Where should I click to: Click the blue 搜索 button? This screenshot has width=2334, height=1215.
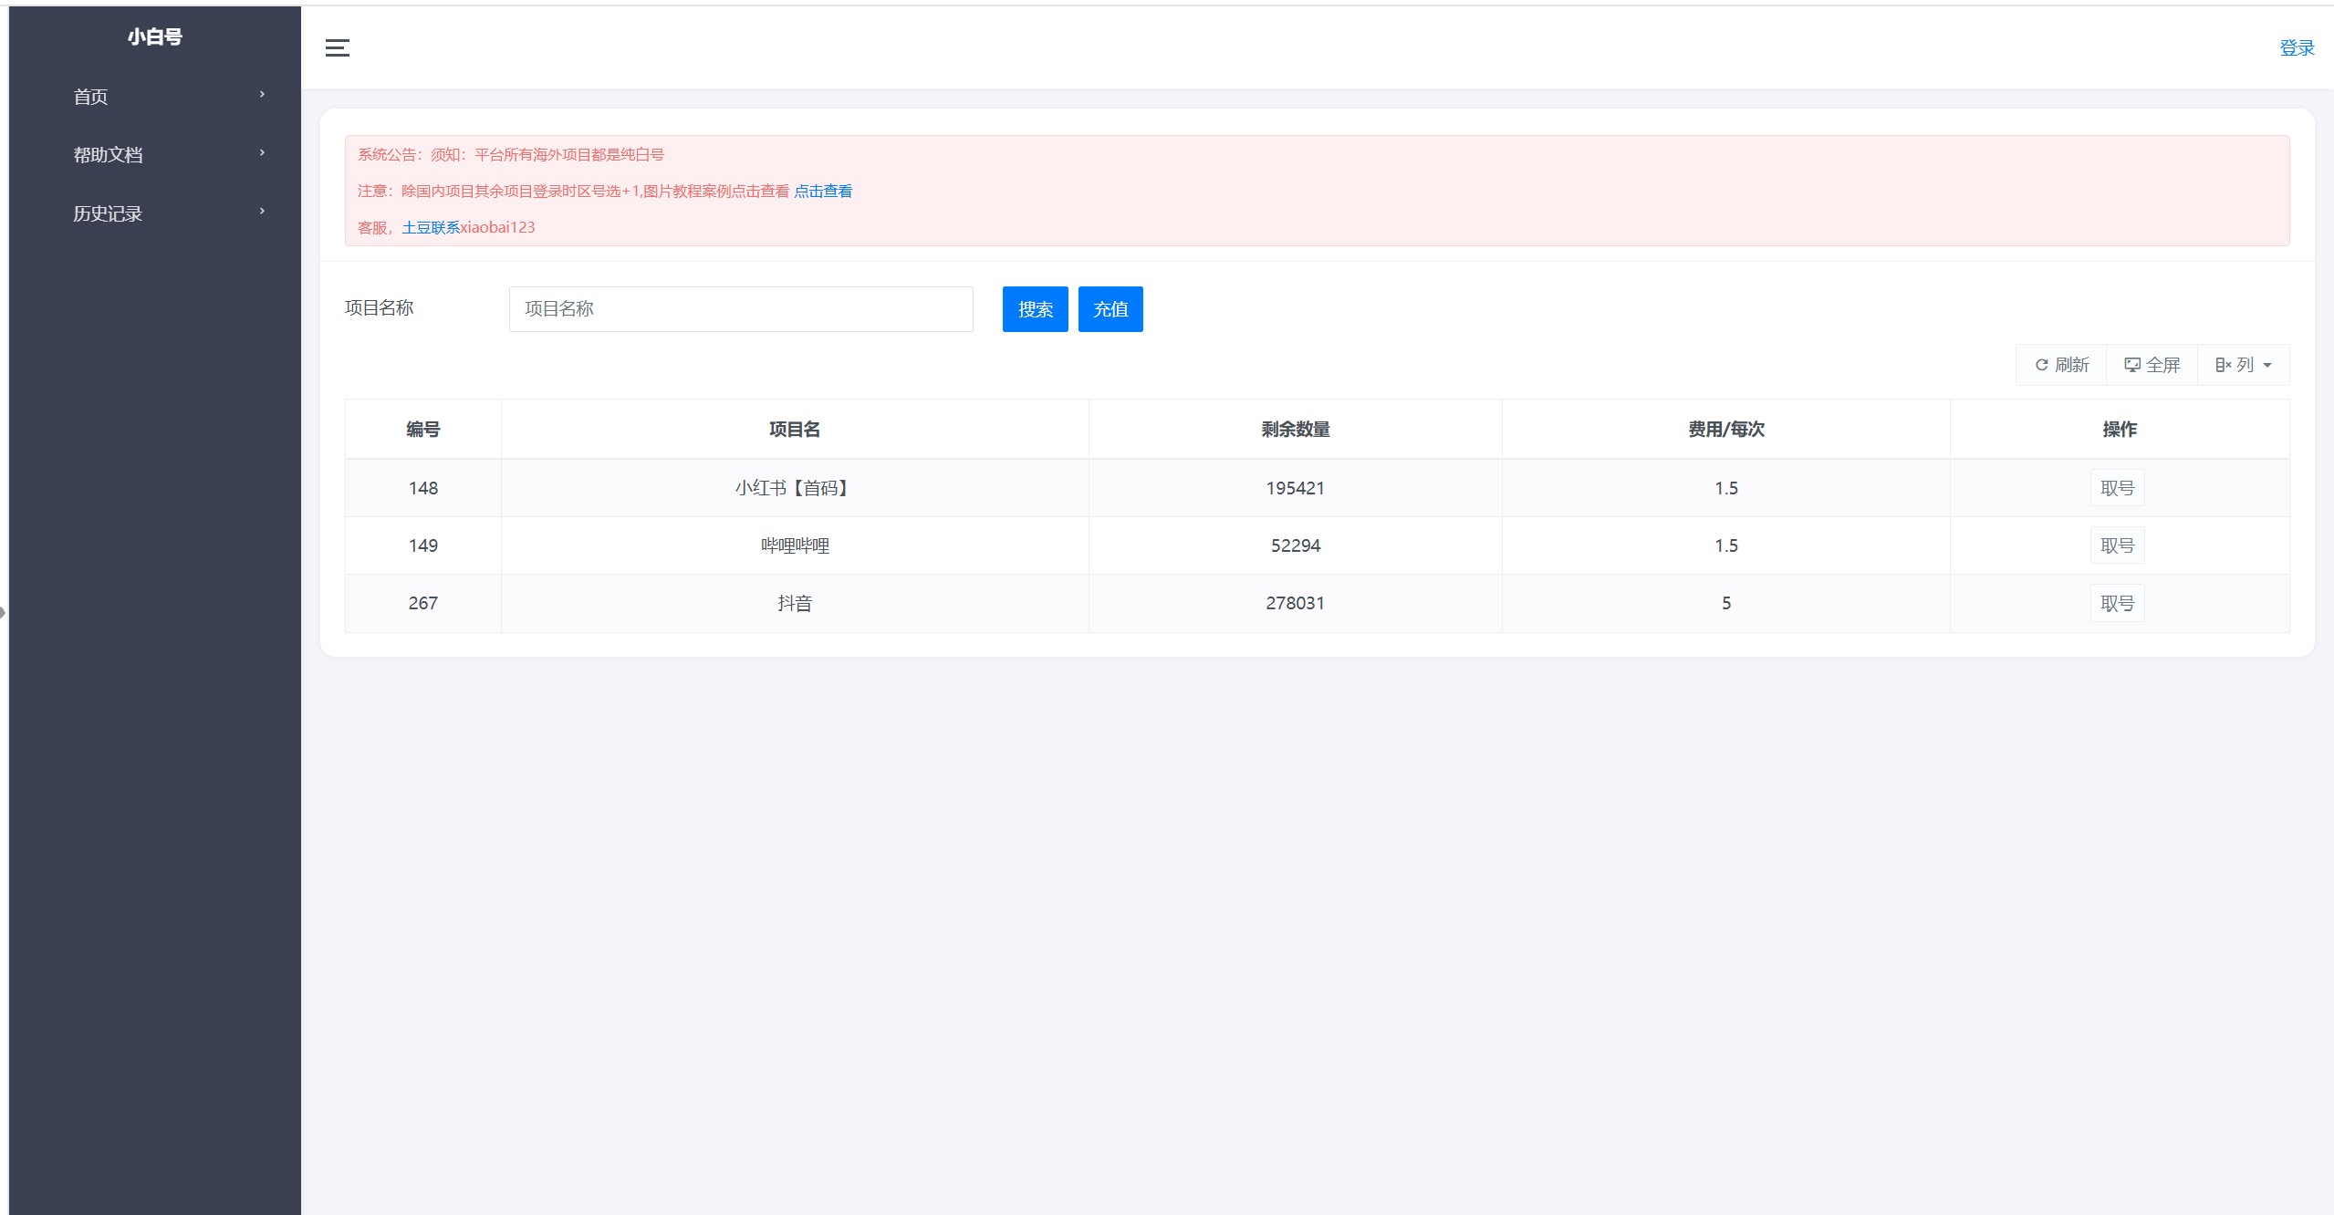pos(1036,309)
